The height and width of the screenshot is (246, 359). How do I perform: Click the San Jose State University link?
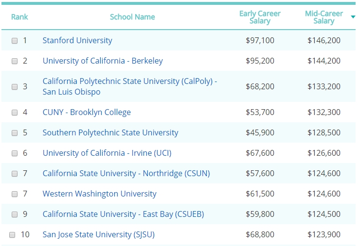99,234
